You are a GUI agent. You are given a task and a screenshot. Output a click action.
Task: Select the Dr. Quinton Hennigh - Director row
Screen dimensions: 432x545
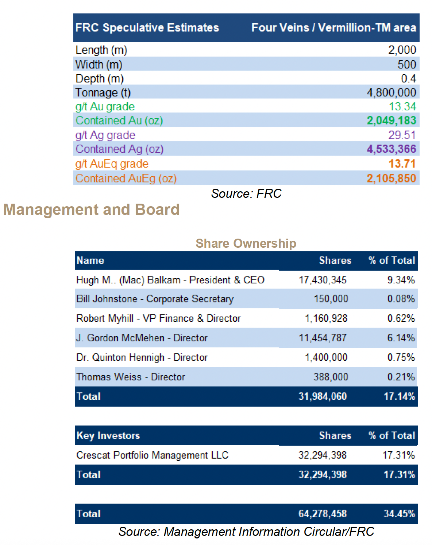click(x=142, y=357)
